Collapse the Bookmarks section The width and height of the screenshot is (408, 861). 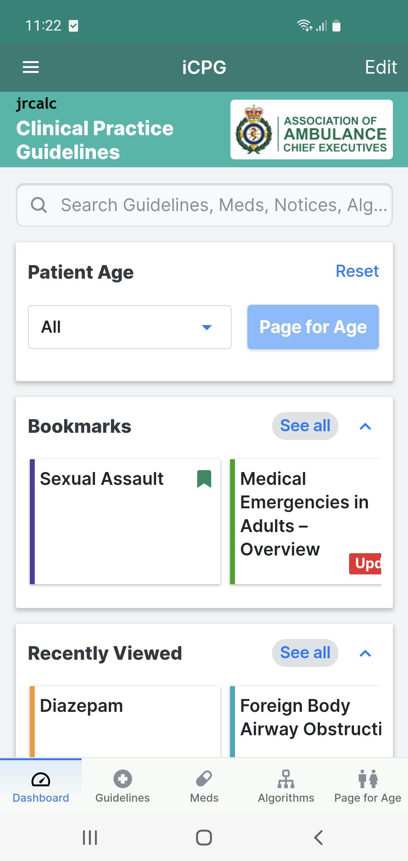click(x=365, y=426)
